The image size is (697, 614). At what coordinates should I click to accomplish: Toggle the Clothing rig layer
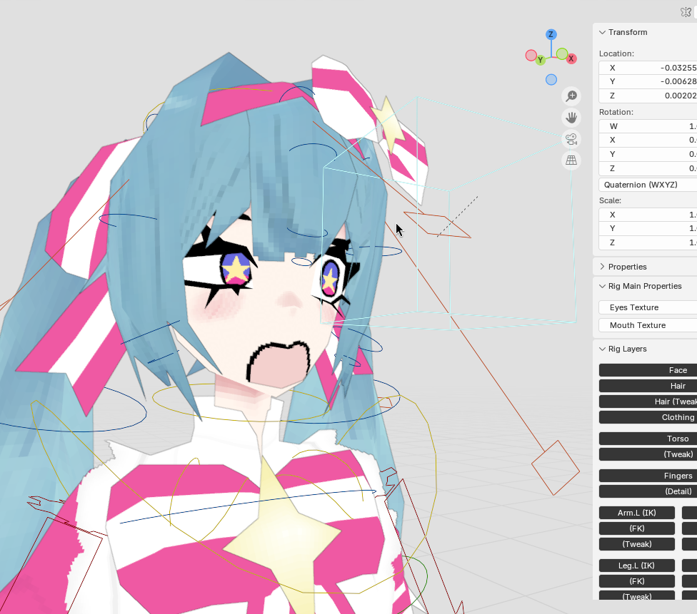(x=648, y=417)
